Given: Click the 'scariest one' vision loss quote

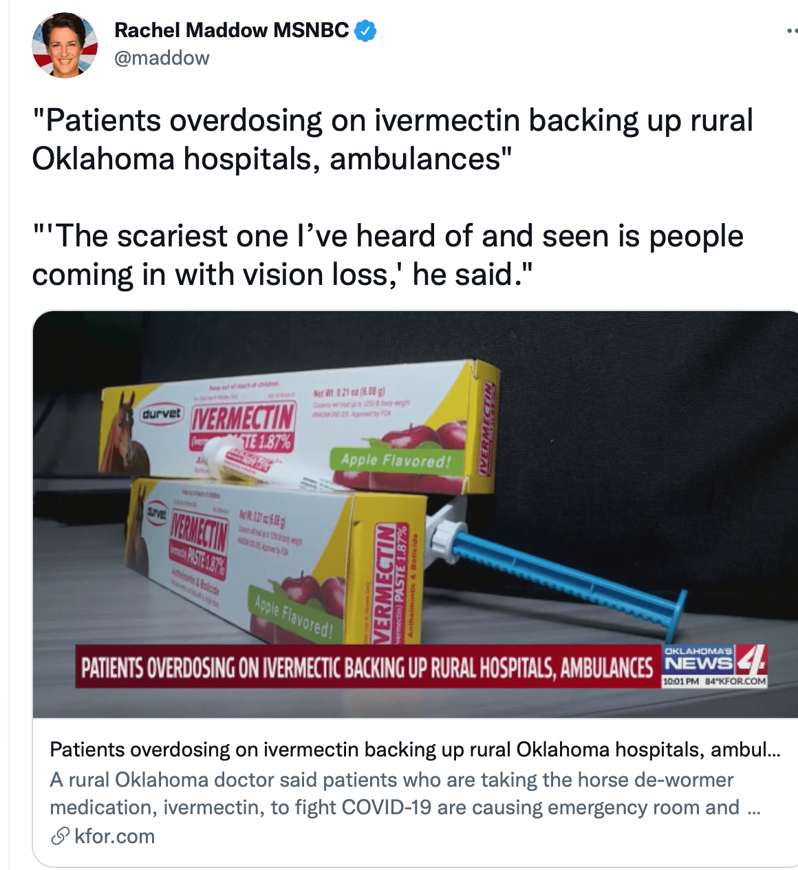Looking at the screenshot, I should point(388,255).
